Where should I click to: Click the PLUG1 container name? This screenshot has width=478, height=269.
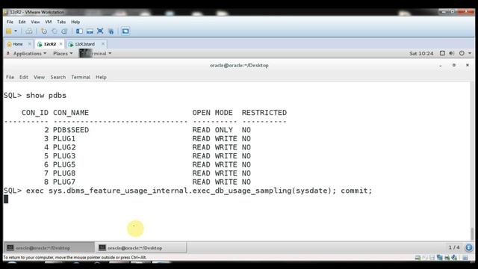point(64,139)
